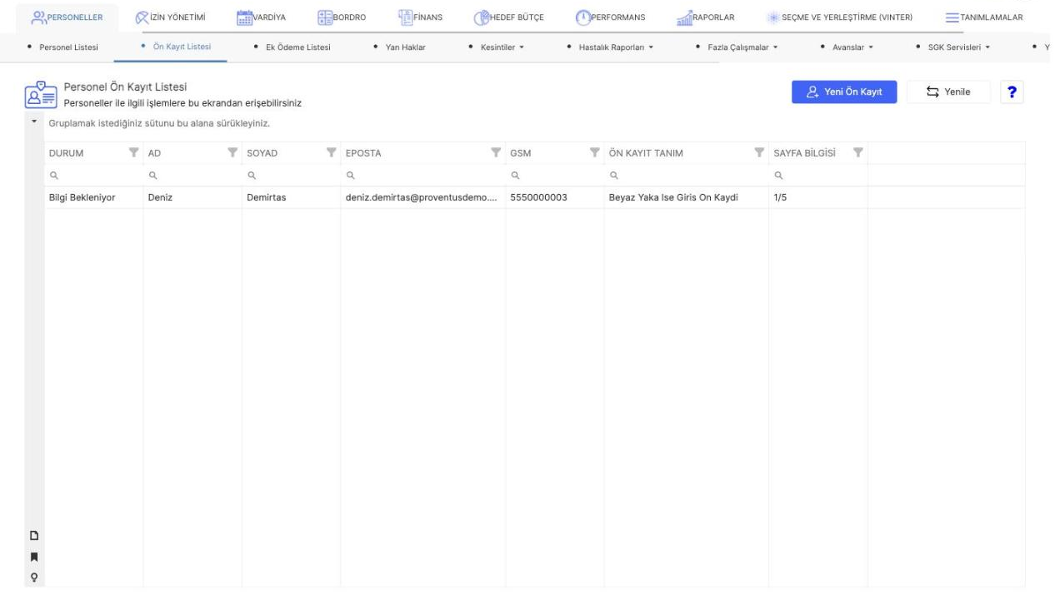Open the RAPORLAR menu
1060x595 pixels.
[x=705, y=17]
